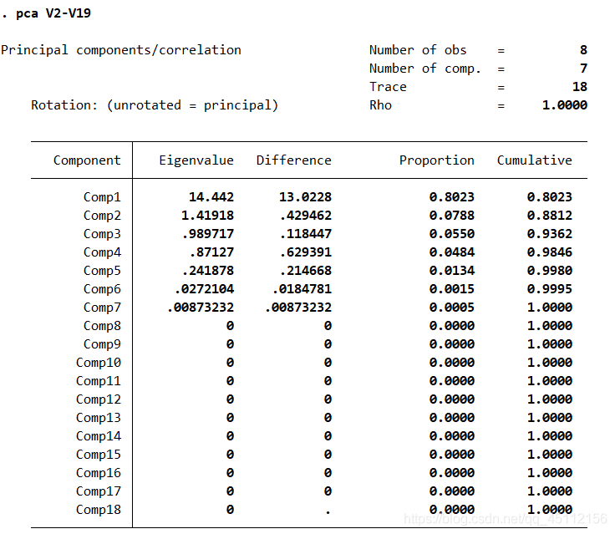Select the Comp11 row label
Viewport: 615px width, 534px height.
coord(99,382)
